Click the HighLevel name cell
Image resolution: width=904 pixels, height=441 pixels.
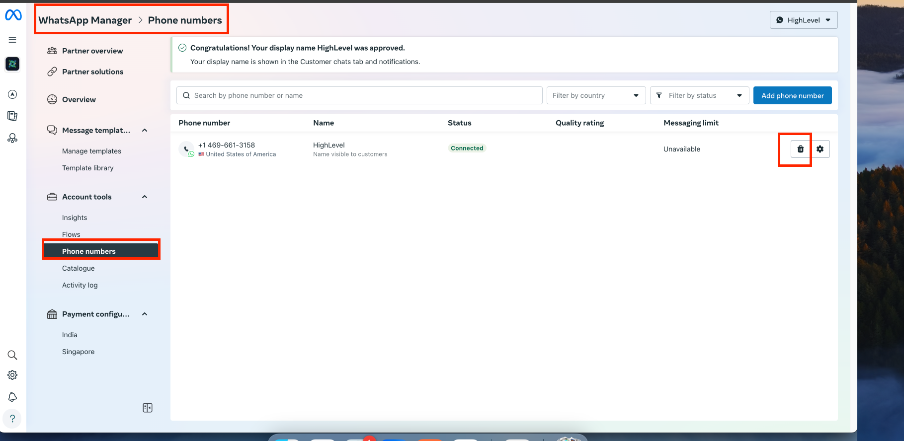(x=329, y=145)
